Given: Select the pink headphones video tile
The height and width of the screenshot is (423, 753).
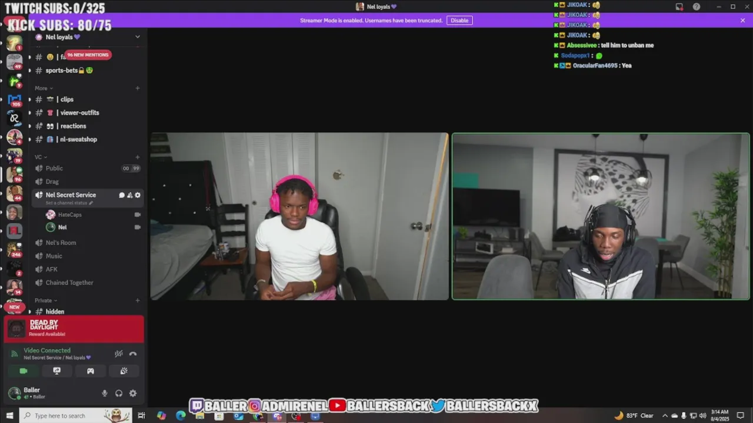Looking at the screenshot, I should (x=299, y=216).
